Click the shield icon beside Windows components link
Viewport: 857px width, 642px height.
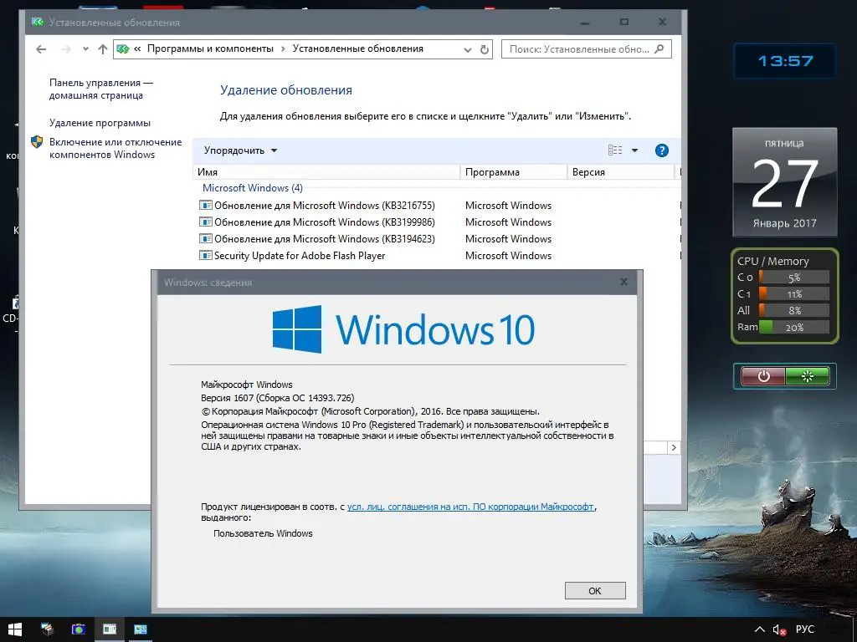click(37, 142)
